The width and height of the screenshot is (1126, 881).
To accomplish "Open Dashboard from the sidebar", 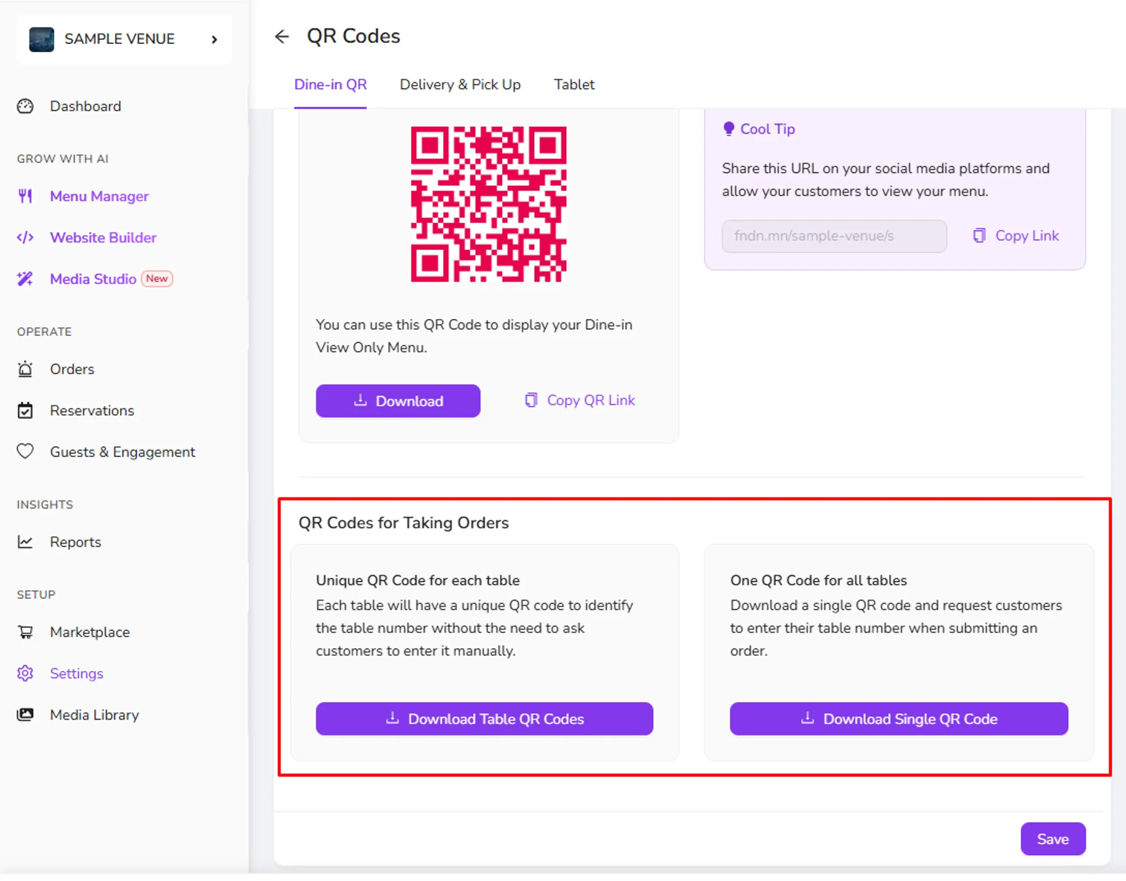I will tap(85, 106).
